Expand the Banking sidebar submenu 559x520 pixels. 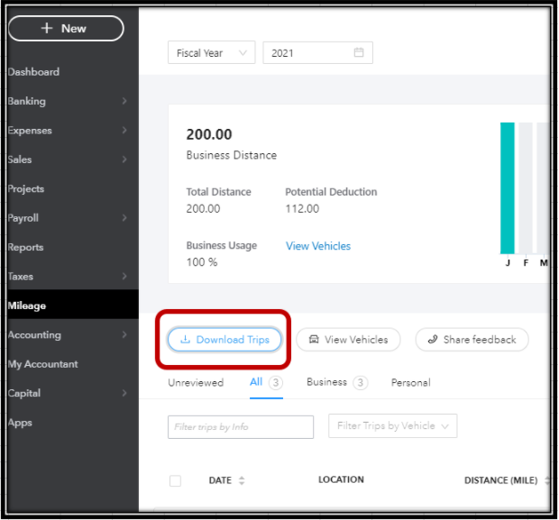pos(124,102)
